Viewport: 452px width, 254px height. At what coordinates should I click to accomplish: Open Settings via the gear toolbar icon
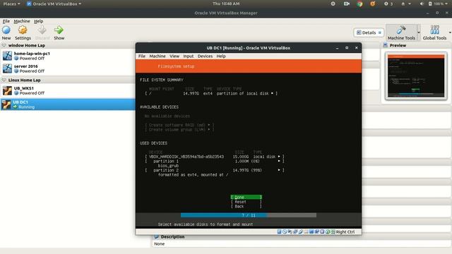23,30
